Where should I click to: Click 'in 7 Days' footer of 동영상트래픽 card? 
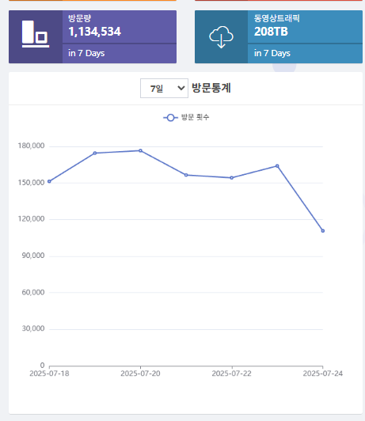click(x=272, y=54)
